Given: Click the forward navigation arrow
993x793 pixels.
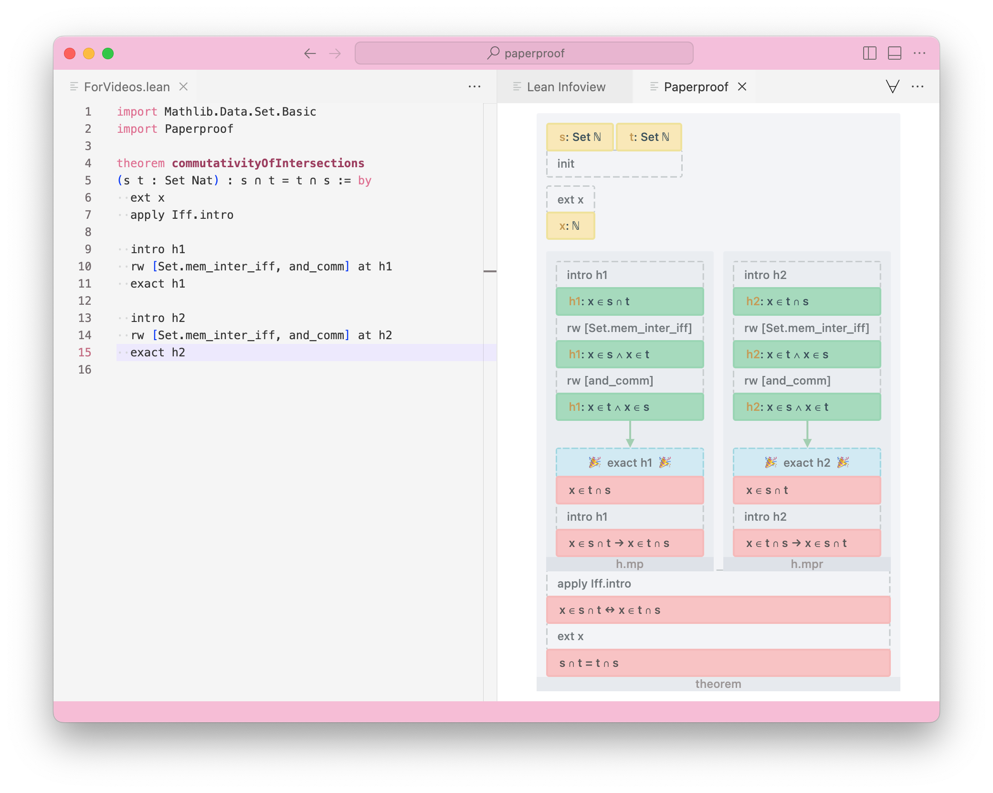Looking at the screenshot, I should tap(335, 54).
